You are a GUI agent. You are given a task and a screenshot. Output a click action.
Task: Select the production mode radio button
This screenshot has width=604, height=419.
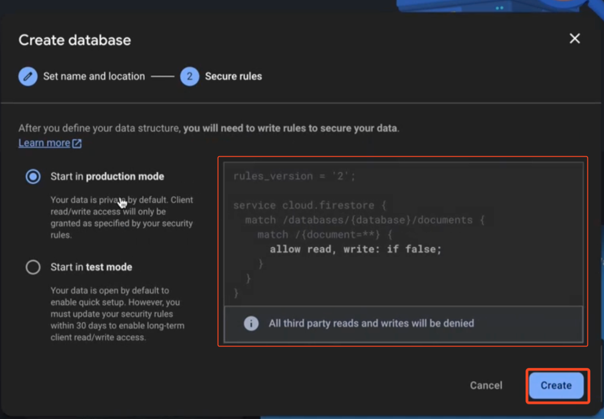(33, 177)
